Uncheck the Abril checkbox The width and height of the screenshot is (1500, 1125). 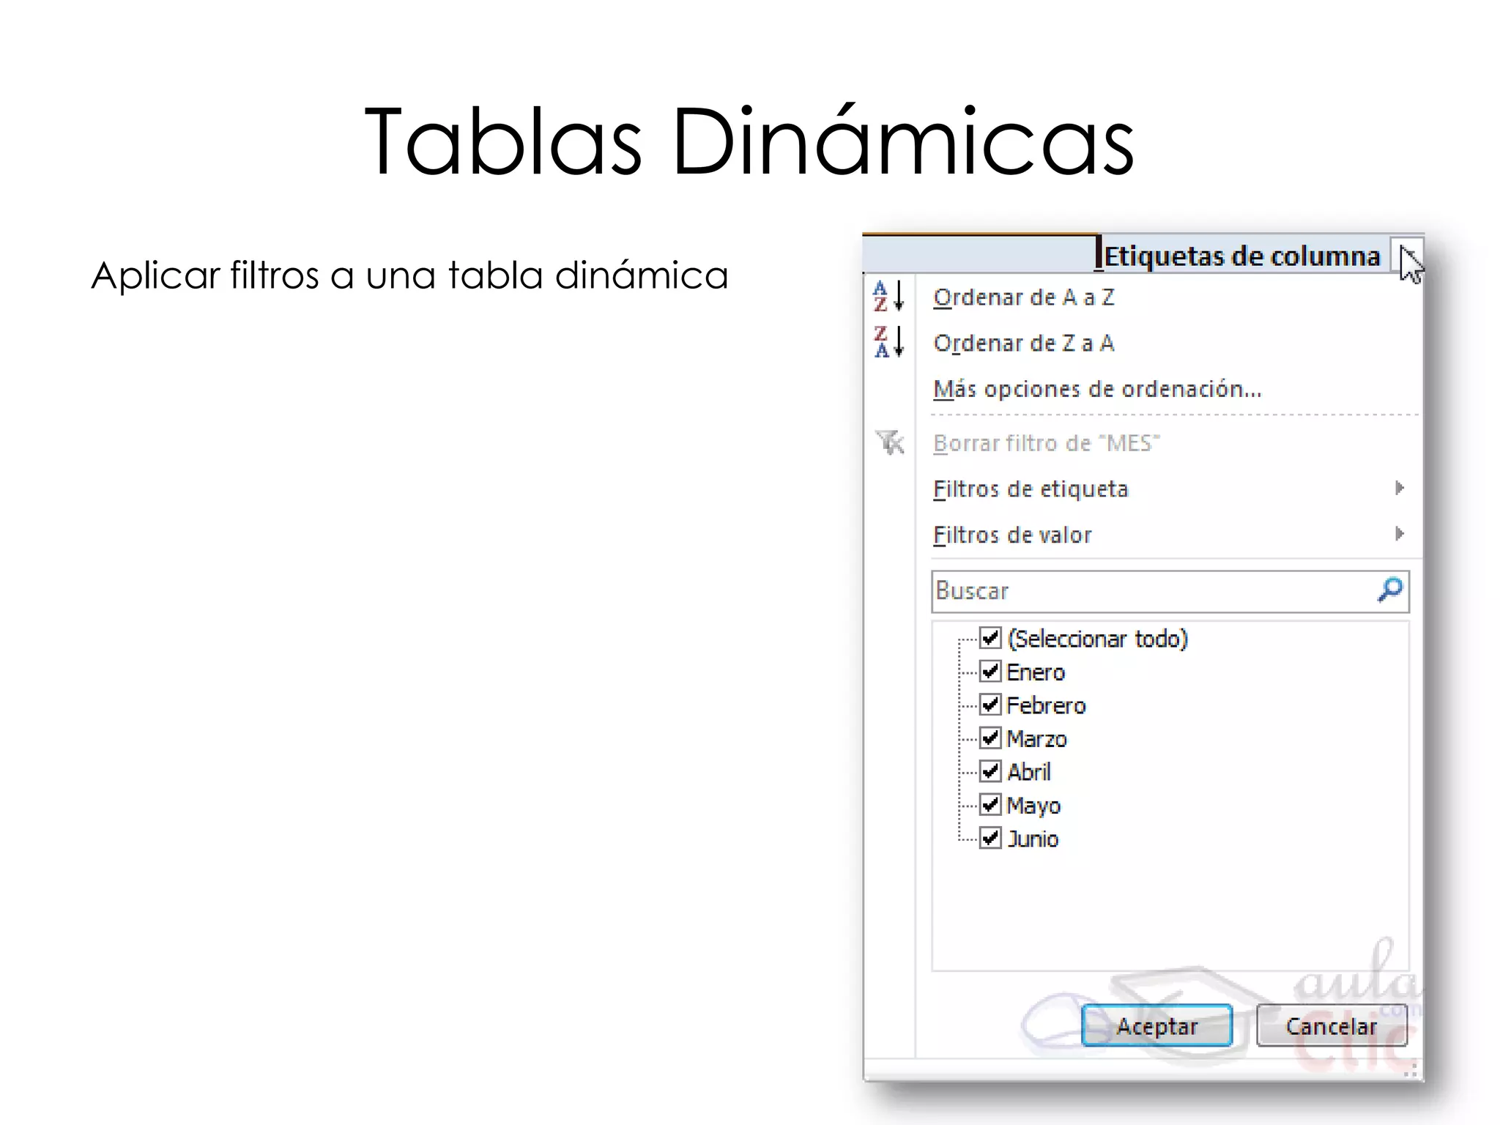[x=990, y=771]
